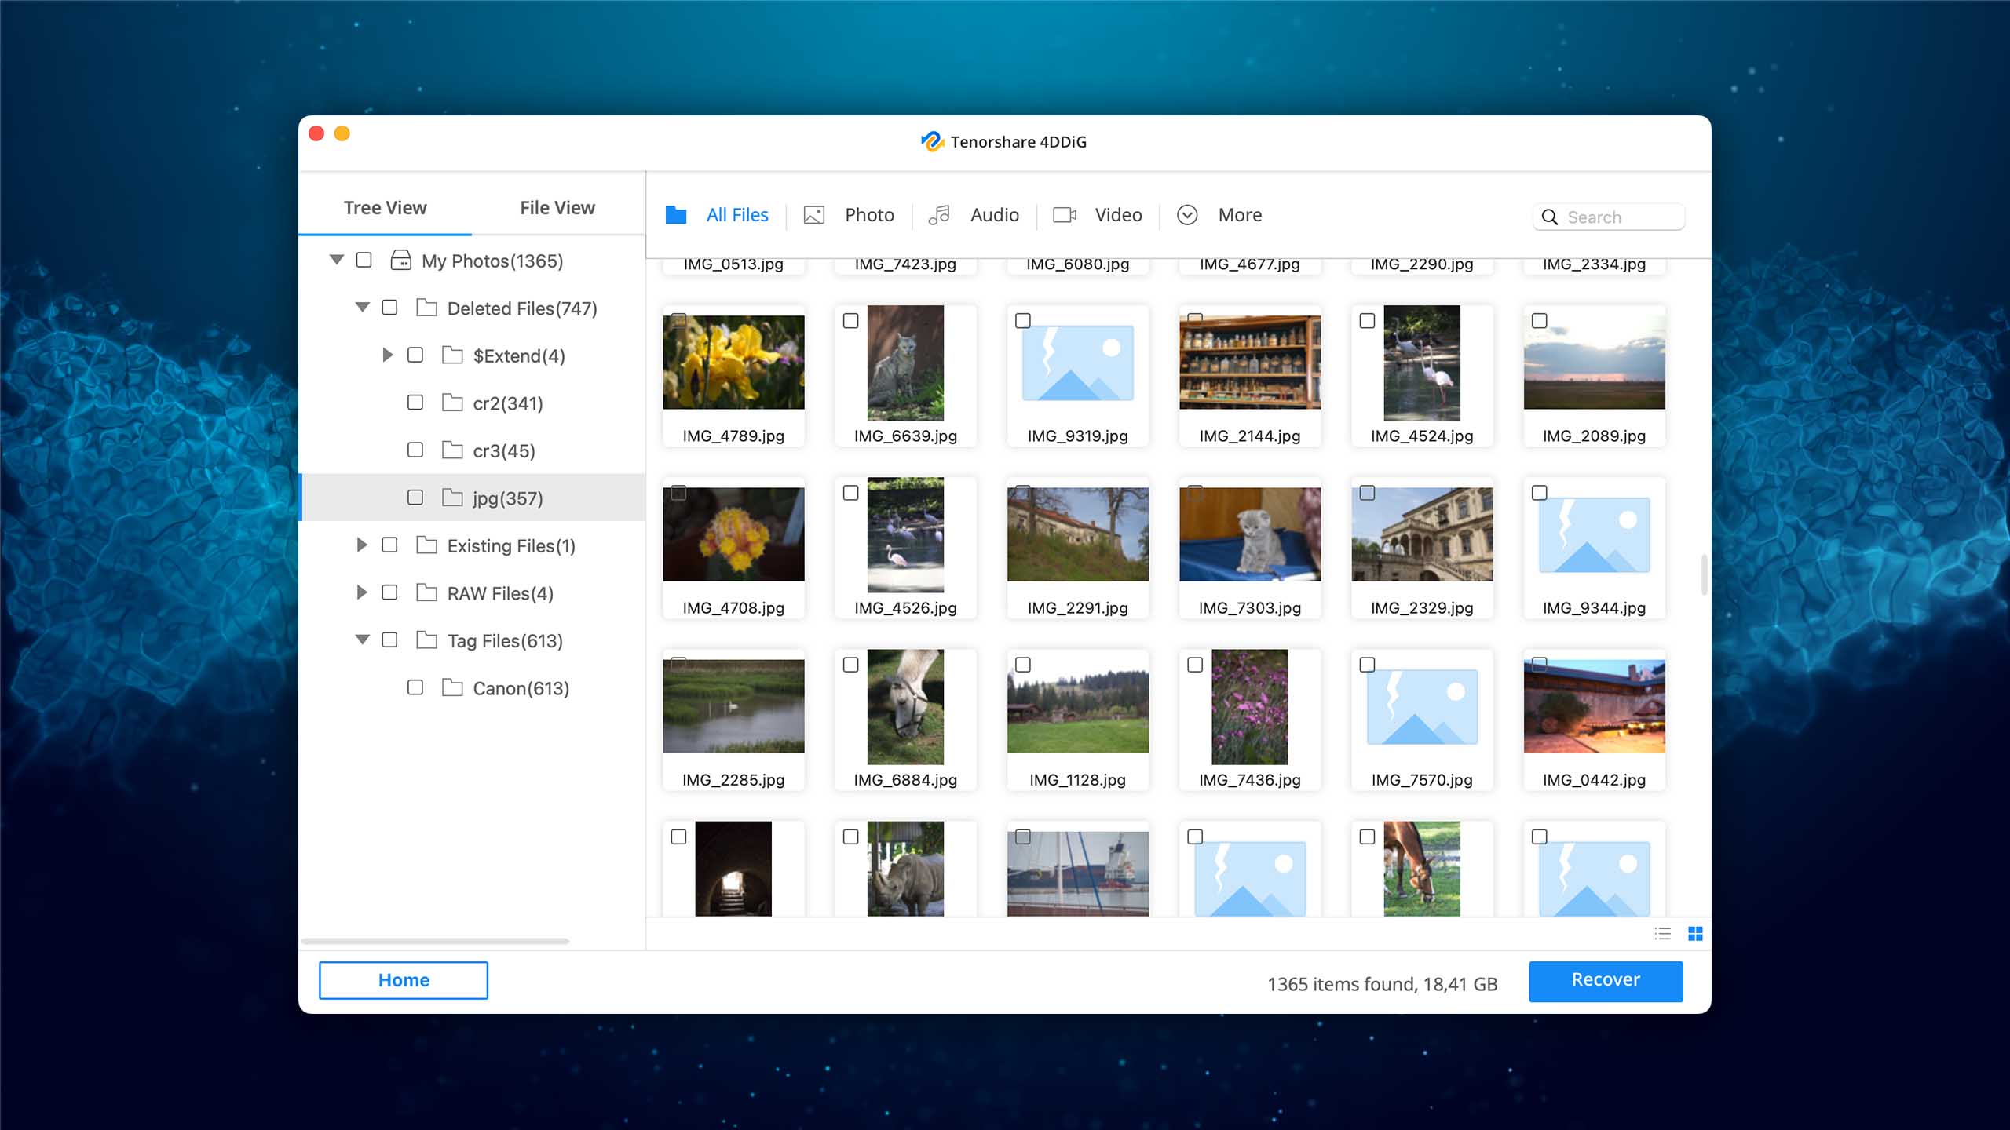
Task: Click the Existing Files folder icon
Action: pyautogui.click(x=426, y=545)
